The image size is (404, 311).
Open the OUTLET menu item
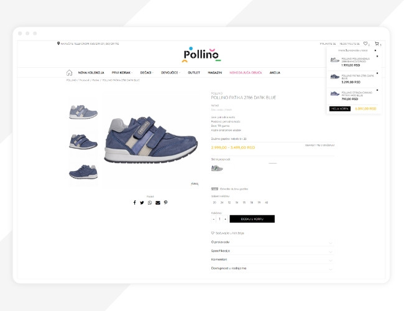coord(194,73)
